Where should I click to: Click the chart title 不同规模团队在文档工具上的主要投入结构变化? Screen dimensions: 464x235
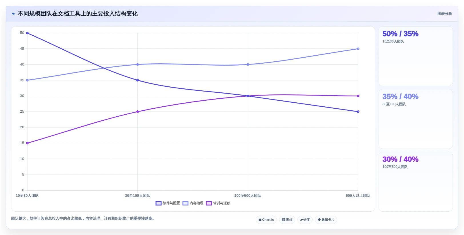pyautogui.click(x=77, y=14)
